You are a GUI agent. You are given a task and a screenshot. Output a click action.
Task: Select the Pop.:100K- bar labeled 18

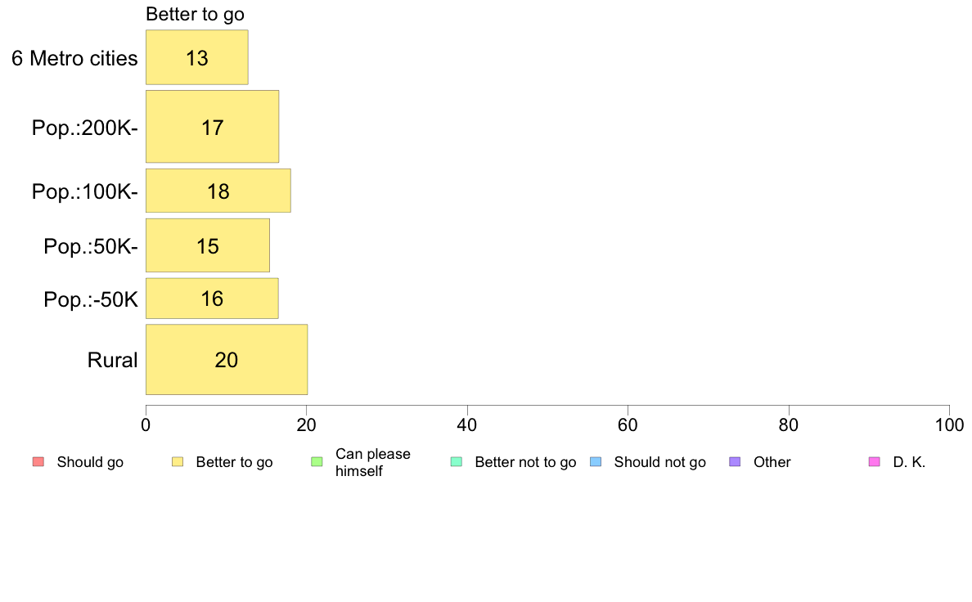(x=218, y=191)
